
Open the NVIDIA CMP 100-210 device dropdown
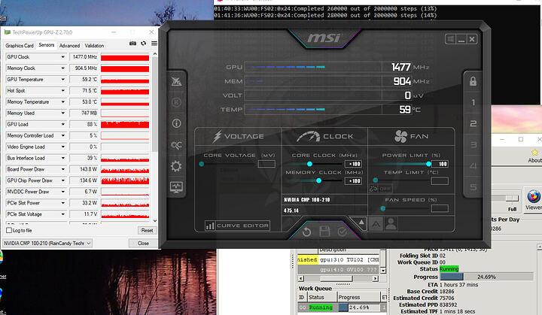(47, 243)
